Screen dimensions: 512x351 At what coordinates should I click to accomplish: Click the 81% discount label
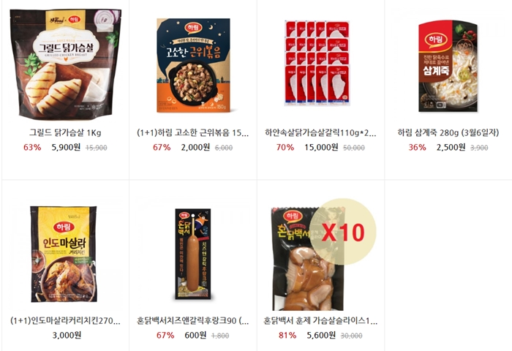287,336
